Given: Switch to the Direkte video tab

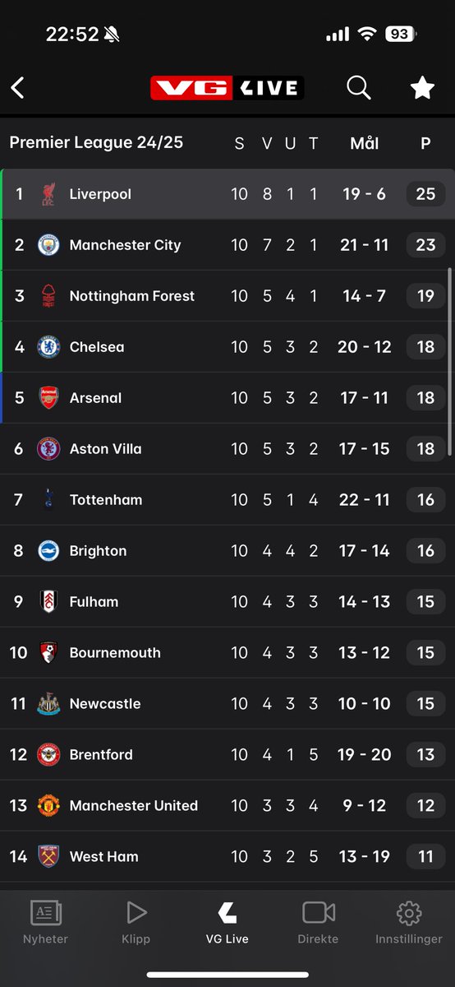Looking at the screenshot, I should pos(319,922).
